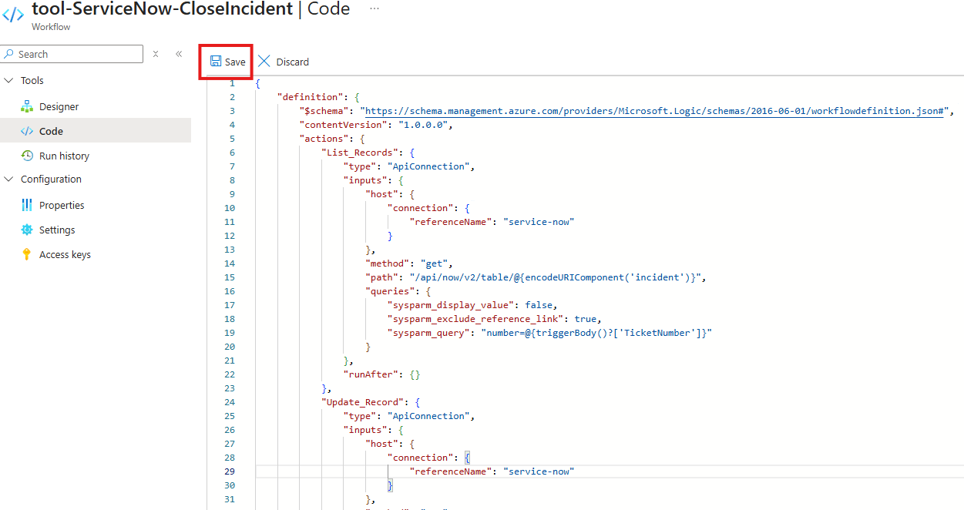Open the Run history page
The width and height of the screenshot is (964, 510).
point(64,156)
